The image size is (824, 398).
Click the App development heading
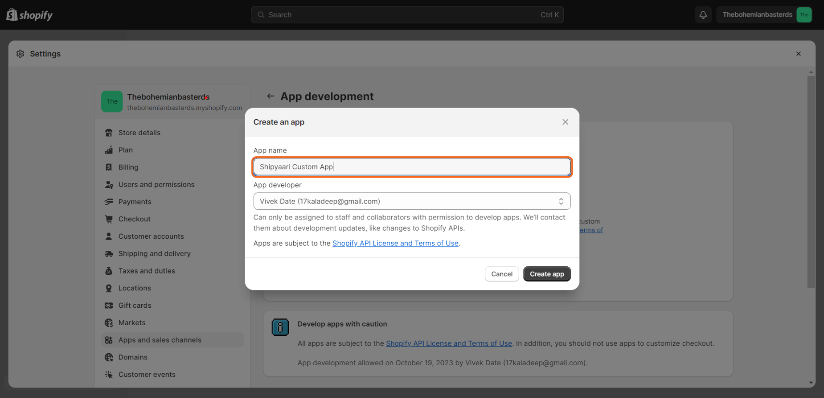(x=327, y=96)
